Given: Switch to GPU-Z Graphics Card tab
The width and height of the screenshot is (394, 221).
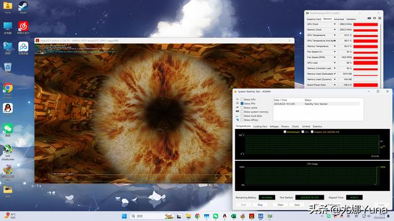Looking at the screenshot, I should (313, 19).
